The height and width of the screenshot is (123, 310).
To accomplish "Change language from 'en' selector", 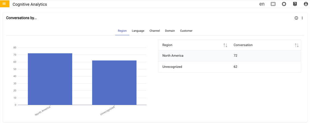I will [262, 4].
